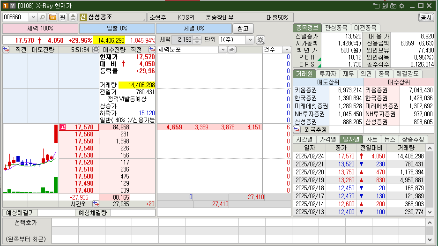Select the 거래원 tab
The height and width of the screenshot is (246, 438).
click(x=304, y=74)
